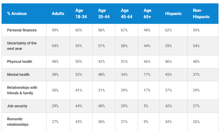221x131 pixels.
Task: Click the 'Age 18-34' column header
Action: click(x=81, y=14)
